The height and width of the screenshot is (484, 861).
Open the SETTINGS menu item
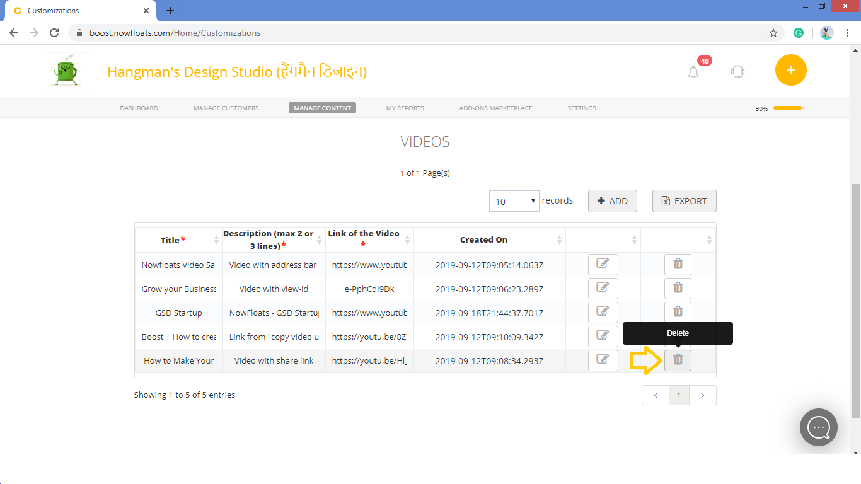tap(581, 108)
